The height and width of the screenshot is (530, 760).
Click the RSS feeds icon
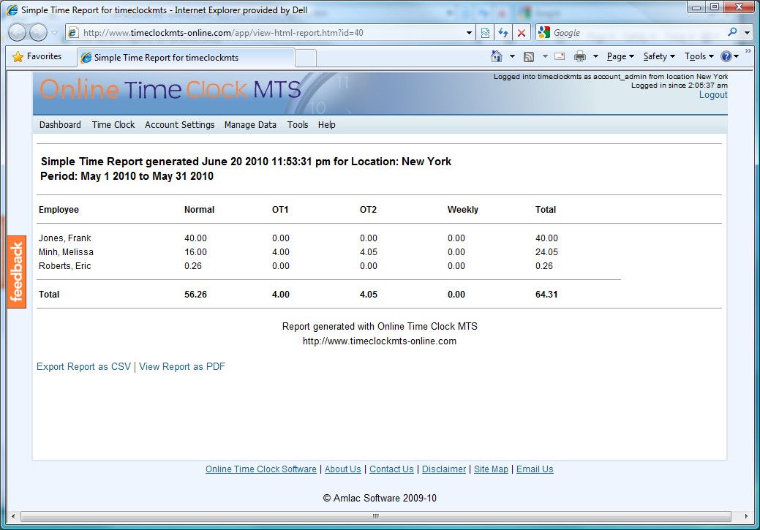529,57
